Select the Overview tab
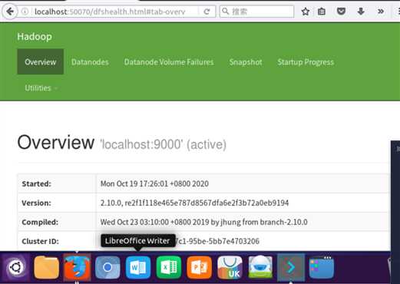The width and height of the screenshot is (400, 284). (x=41, y=62)
